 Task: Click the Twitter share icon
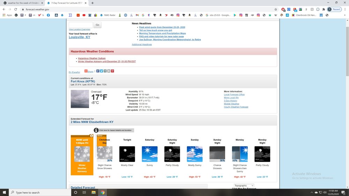click(x=102, y=71)
